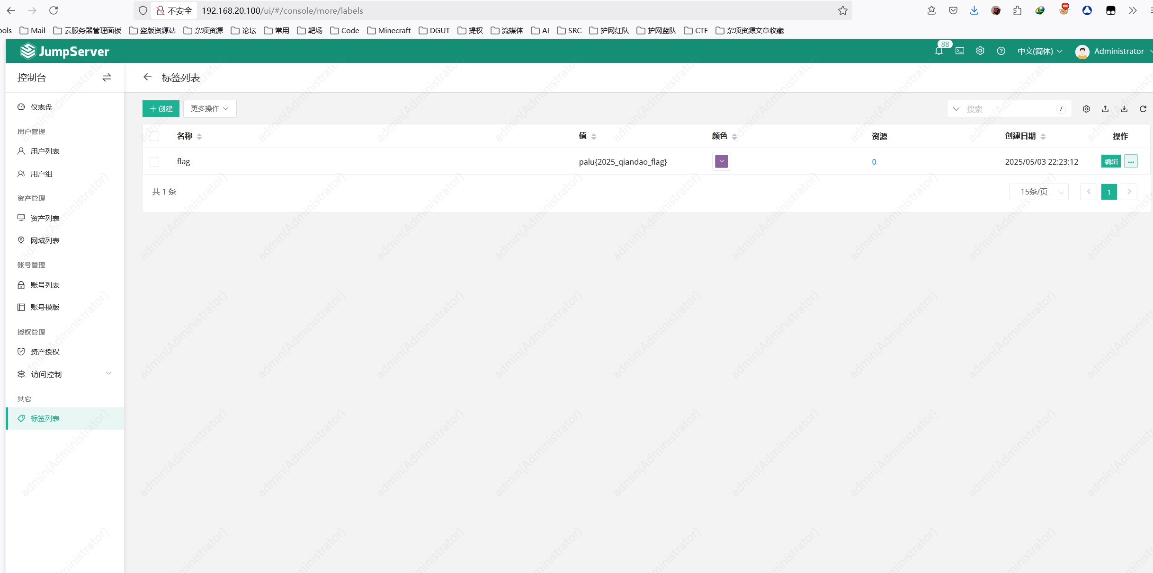Toggle the sidebar view switch icon
The image size is (1153, 573).
coord(107,77)
